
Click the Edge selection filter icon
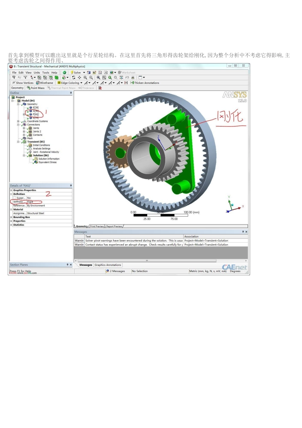[45, 77]
